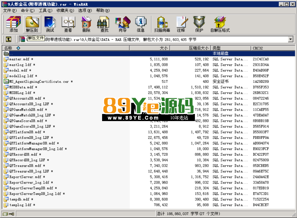Click the SFX (自解压格式) icon

point(220,24)
